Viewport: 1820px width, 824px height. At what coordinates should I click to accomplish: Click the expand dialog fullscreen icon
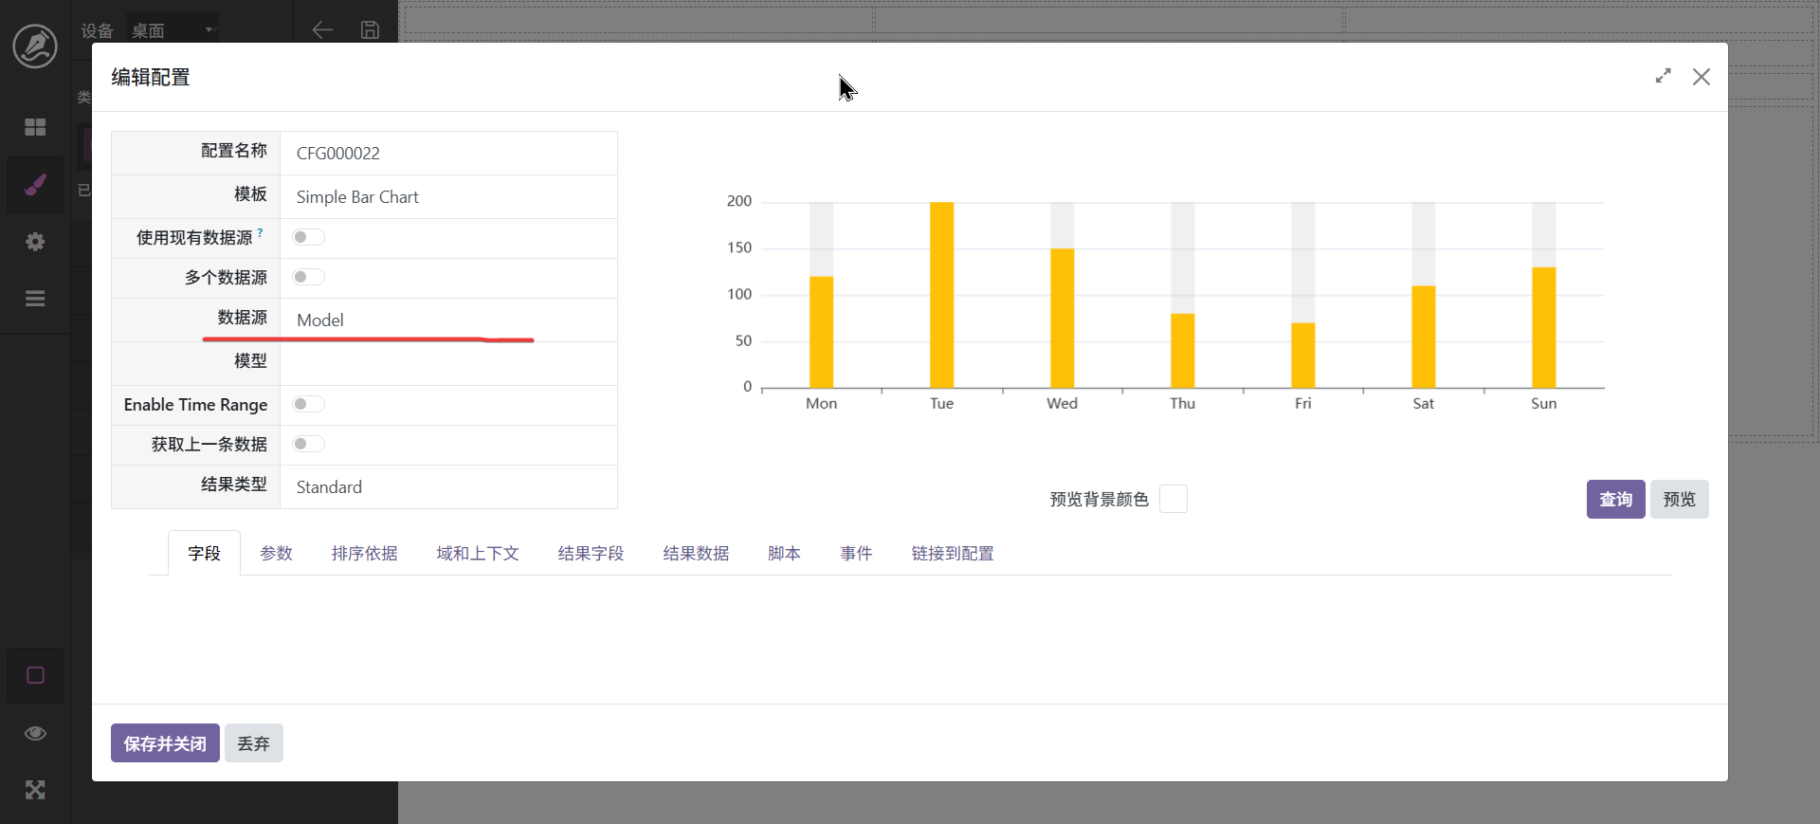click(x=1663, y=76)
